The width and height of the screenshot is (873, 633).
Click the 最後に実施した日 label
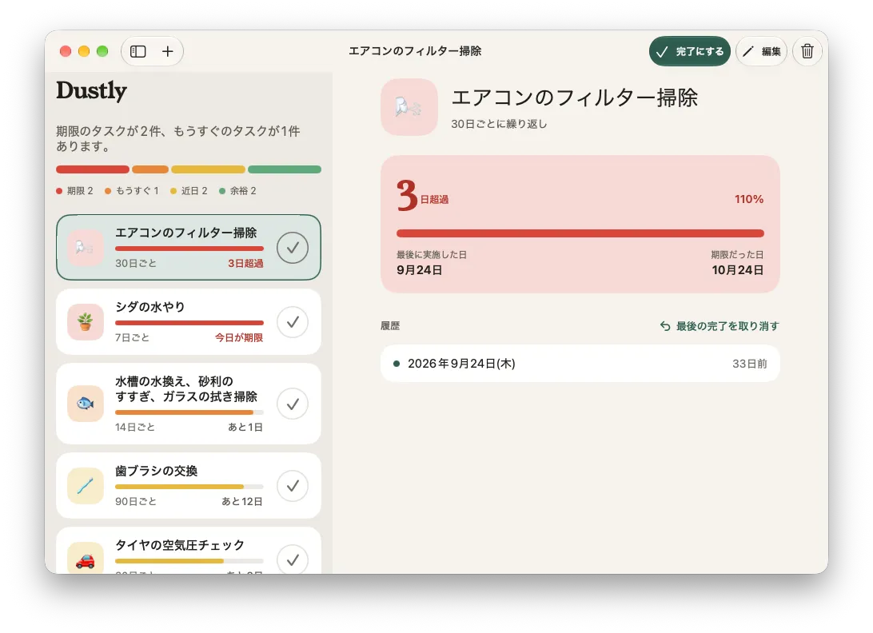[432, 254]
